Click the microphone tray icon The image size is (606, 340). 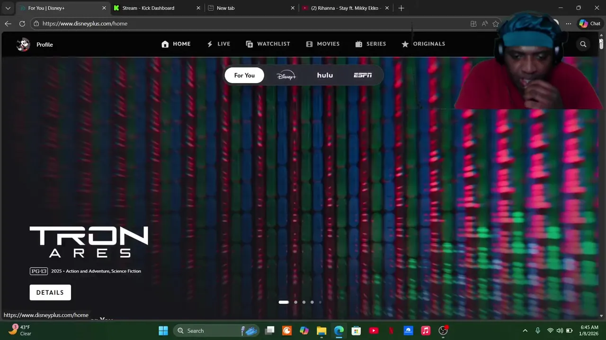pyautogui.click(x=538, y=331)
